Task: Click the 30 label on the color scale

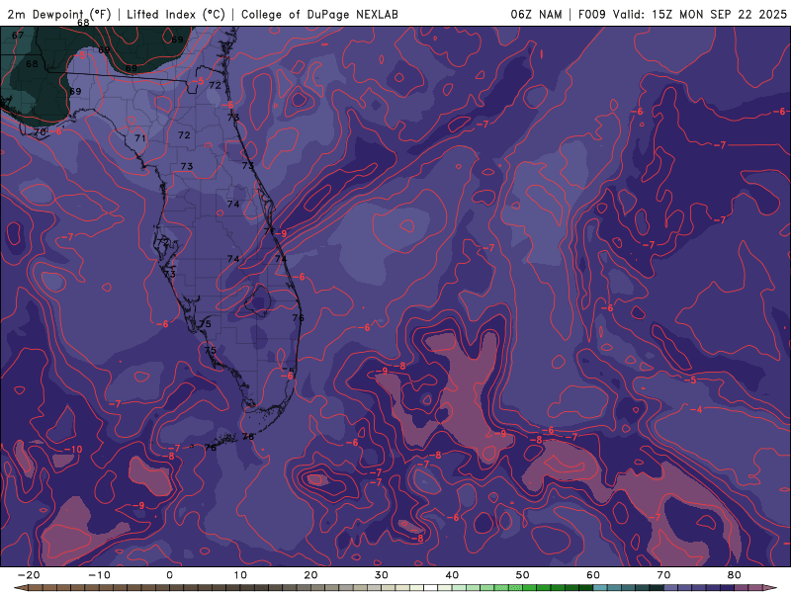Action: 382,575
